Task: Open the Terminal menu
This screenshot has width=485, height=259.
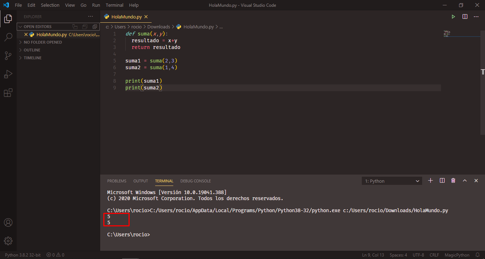Action: tap(114, 5)
